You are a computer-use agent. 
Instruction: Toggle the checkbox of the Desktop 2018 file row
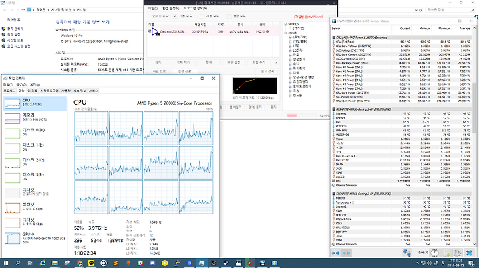(x=150, y=31)
